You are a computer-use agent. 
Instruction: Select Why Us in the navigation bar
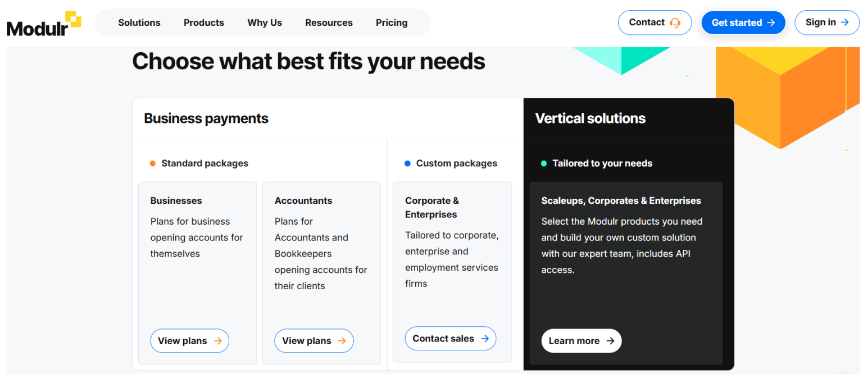click(x=264, y=22)
